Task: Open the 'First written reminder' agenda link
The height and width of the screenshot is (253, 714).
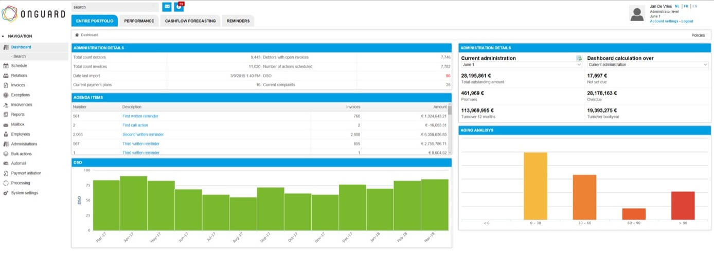Action: [x=140, y=116]
